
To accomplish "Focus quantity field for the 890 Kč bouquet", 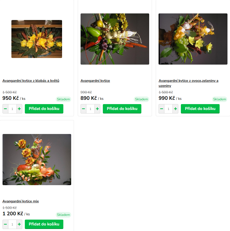I will (90, 109).
